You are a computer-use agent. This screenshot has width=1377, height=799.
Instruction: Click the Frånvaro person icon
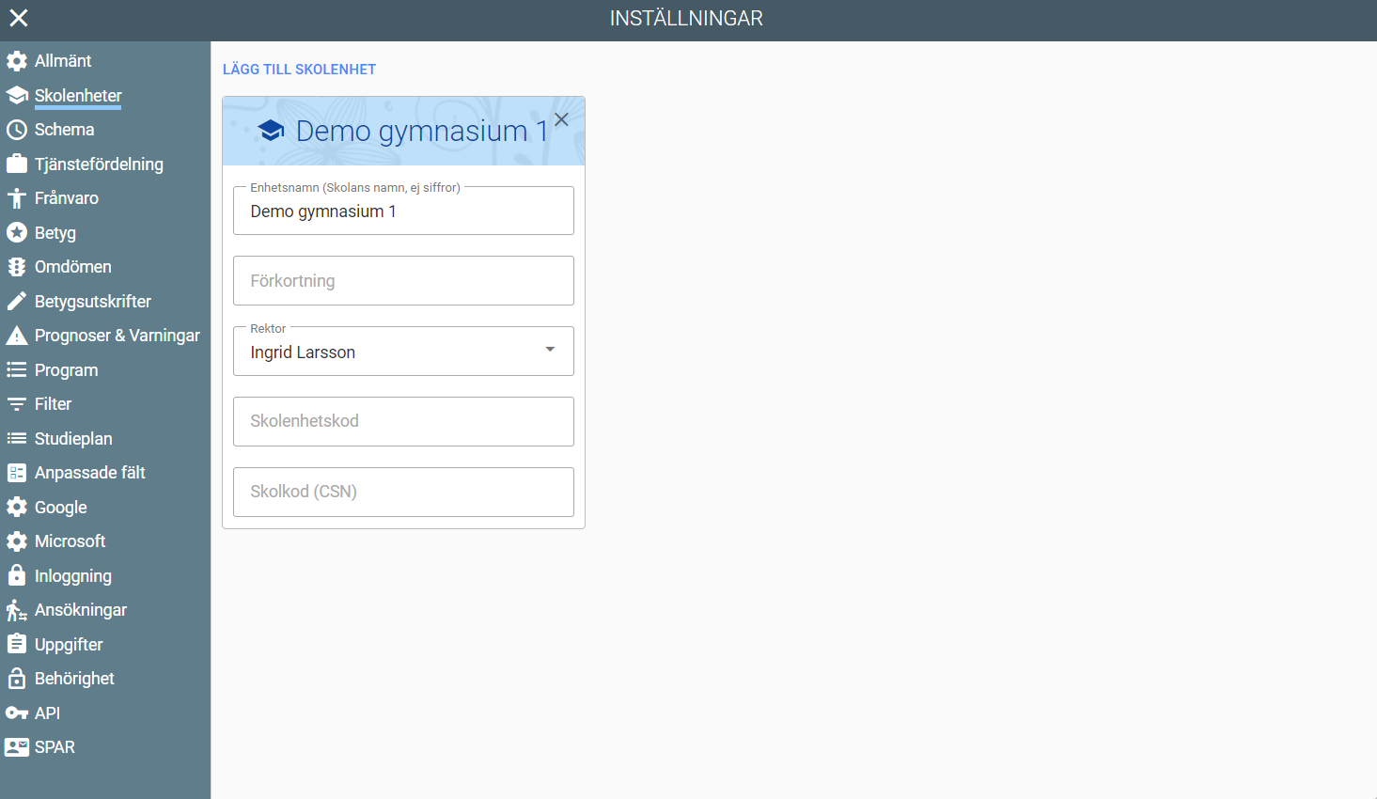pos(17,198)
